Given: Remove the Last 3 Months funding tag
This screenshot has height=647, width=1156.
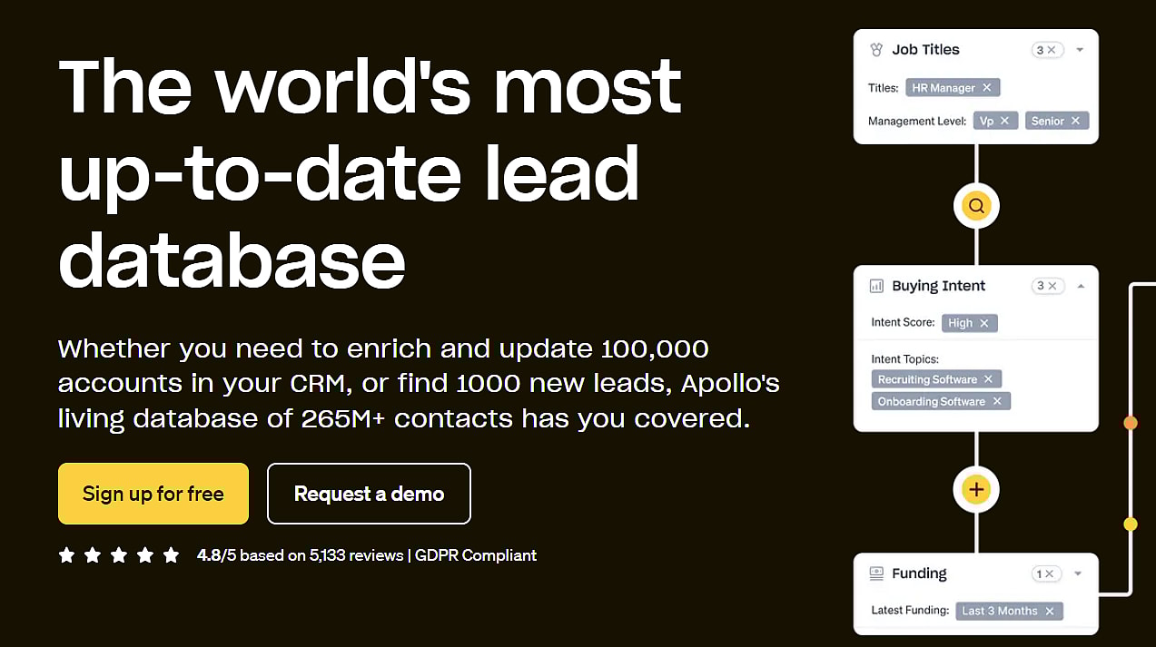Looking at the screenshot, I should [x=1050, y=611].
